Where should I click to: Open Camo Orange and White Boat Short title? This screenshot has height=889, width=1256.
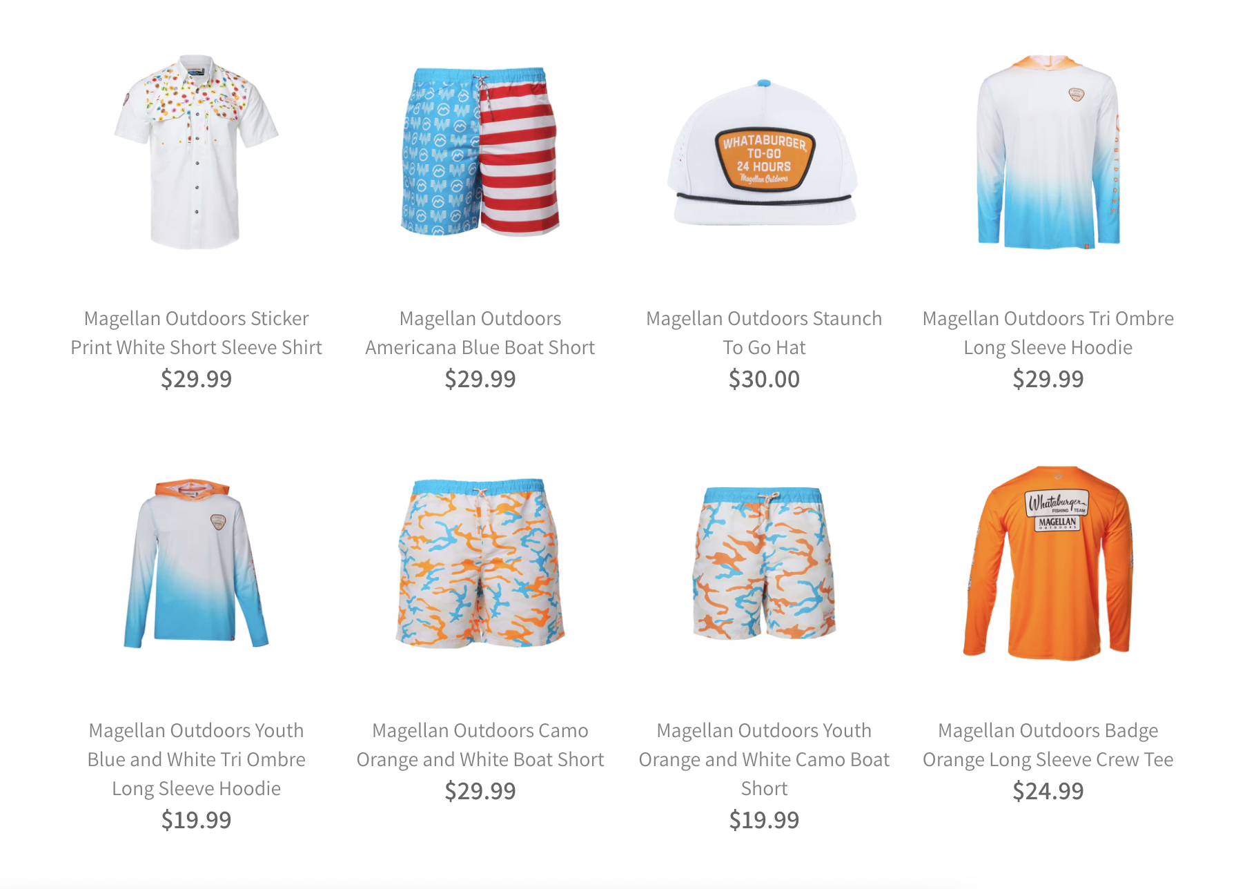pos(480,745)
